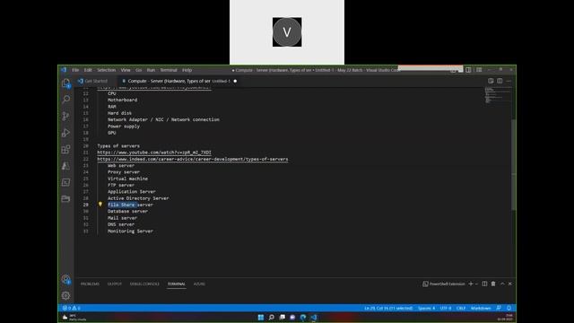Open the Search view in activity bar
This screenshot has height=323, width=574.
65,100
